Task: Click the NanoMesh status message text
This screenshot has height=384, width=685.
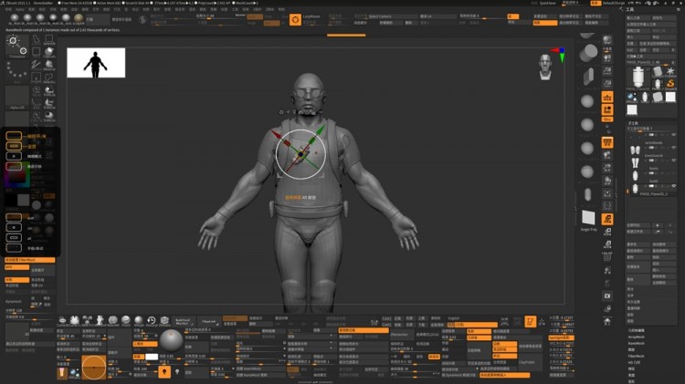Action: point(63,30)
